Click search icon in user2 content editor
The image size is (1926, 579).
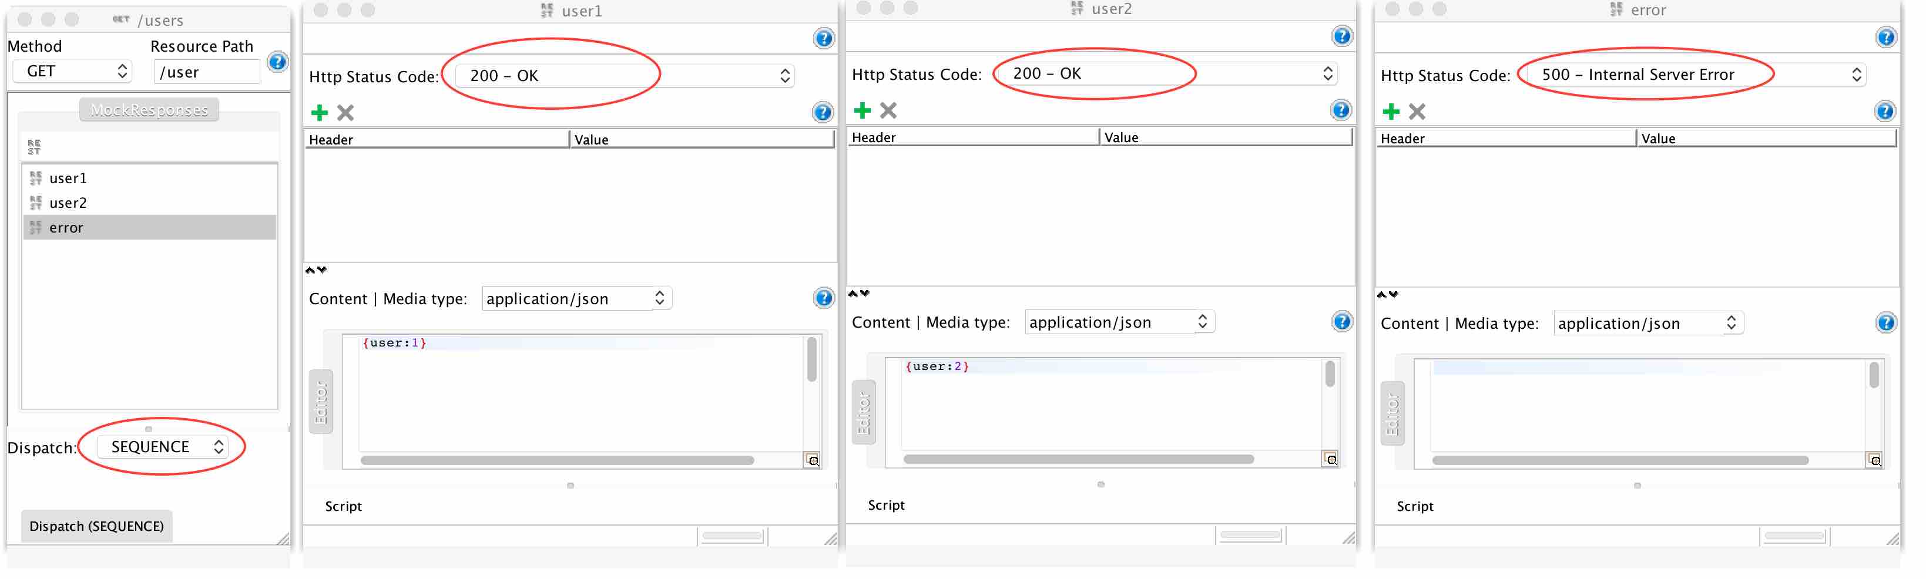click(1331, 459)
